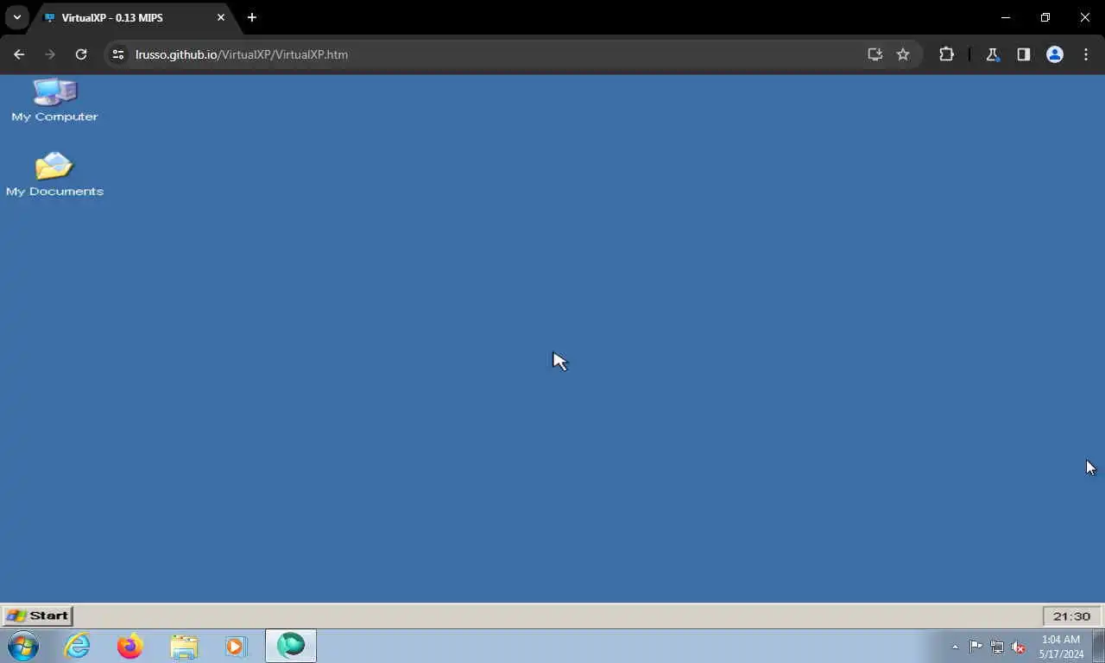Install the page as an app
The width and height of the screenshot is (1105, 663).
click(x=875, y=54)
